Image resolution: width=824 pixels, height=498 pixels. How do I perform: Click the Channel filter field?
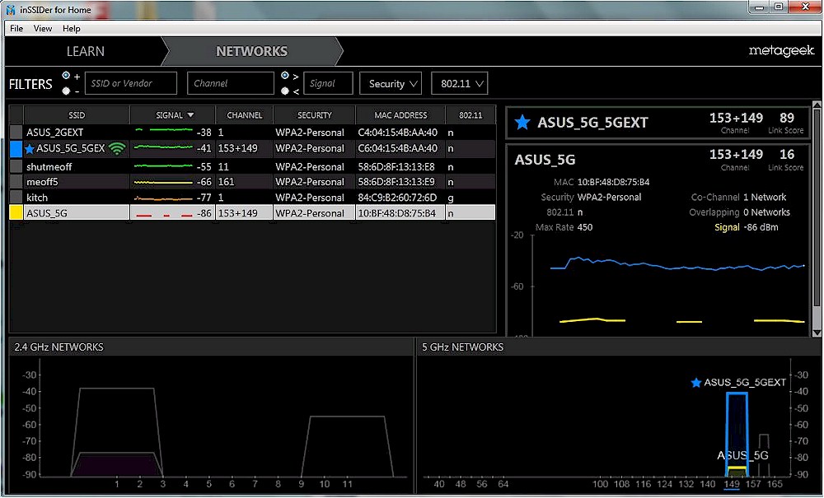231,83
